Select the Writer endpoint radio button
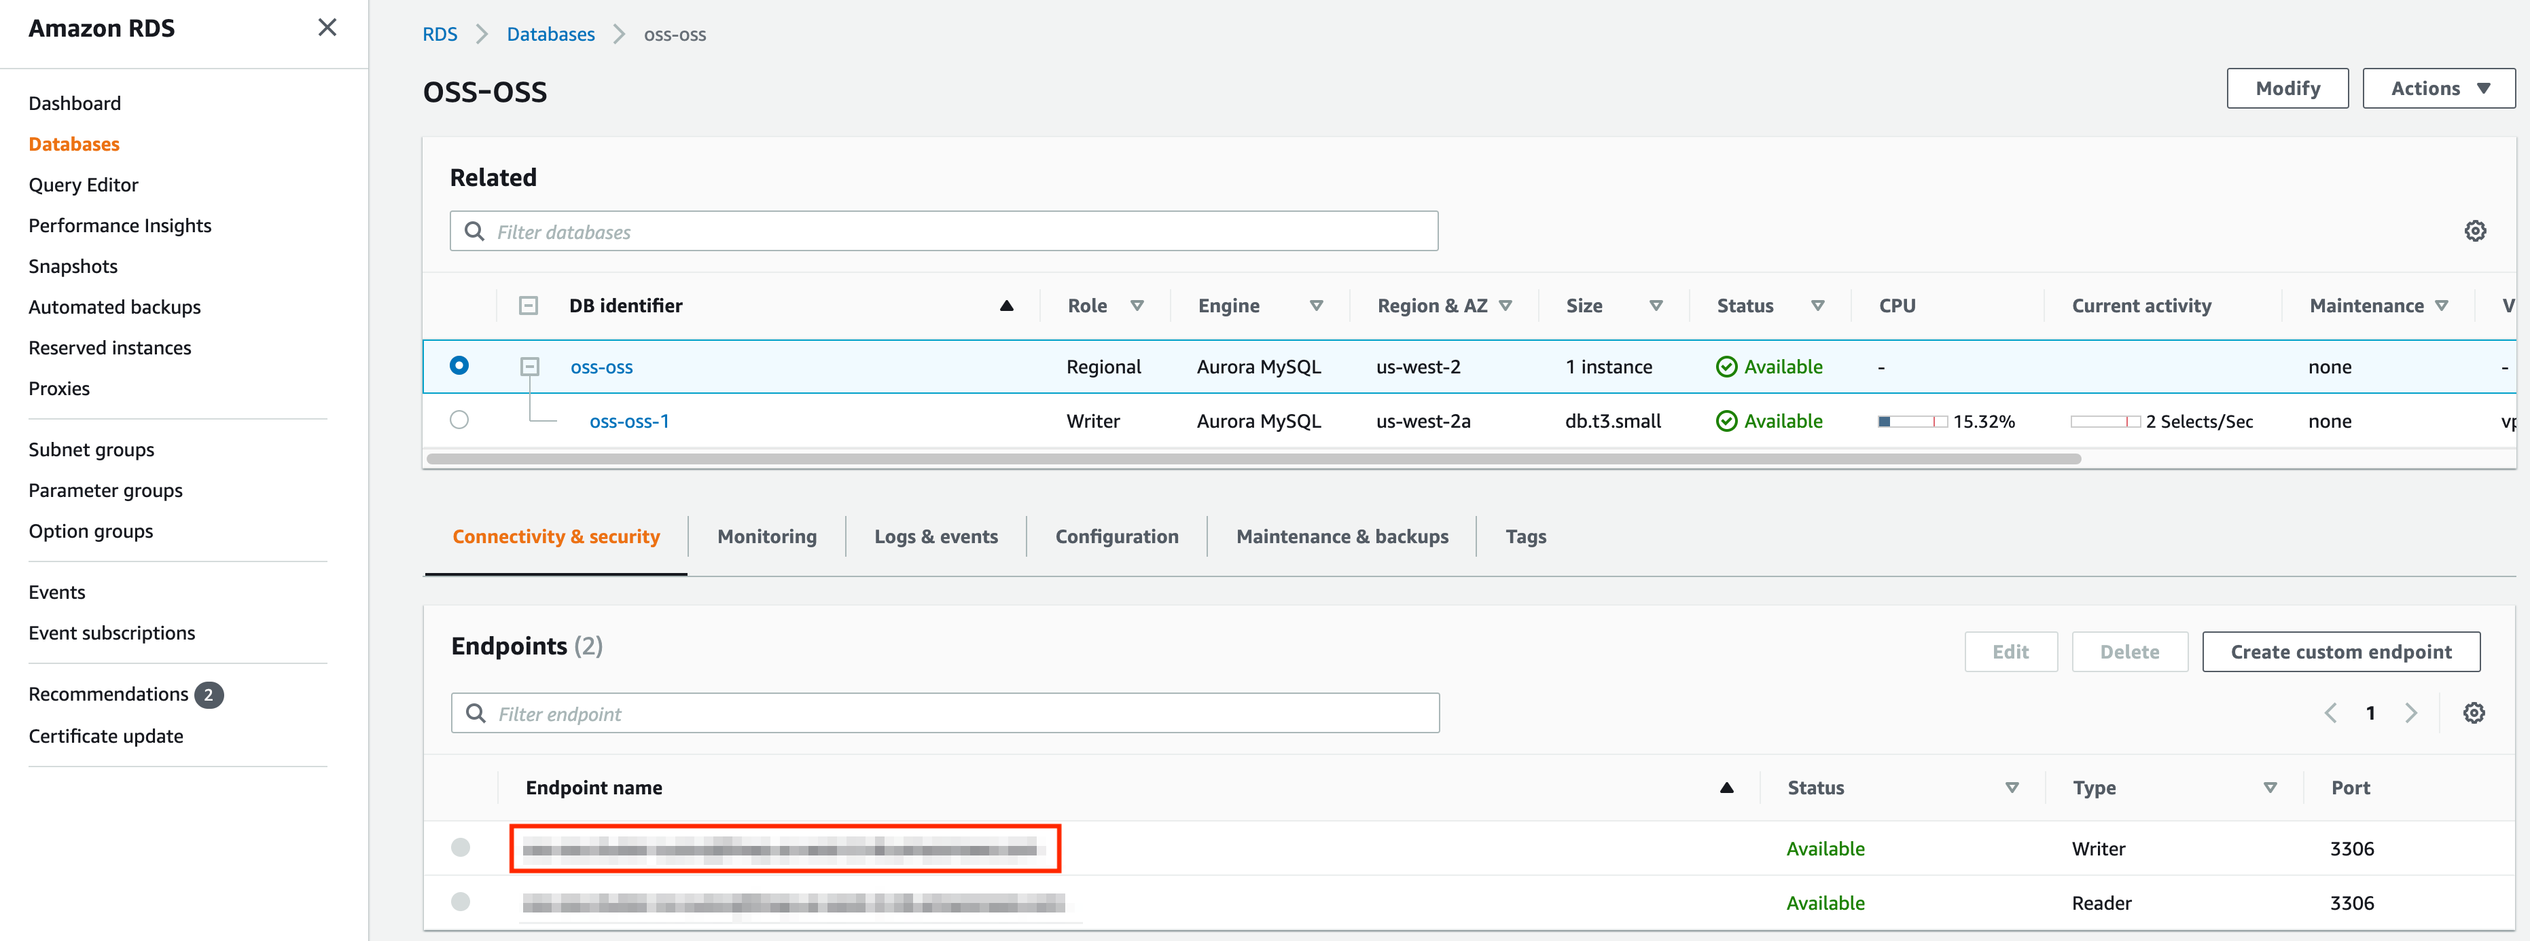The width and height of the screenshot is (2530, 941). (x=460, y=848)
